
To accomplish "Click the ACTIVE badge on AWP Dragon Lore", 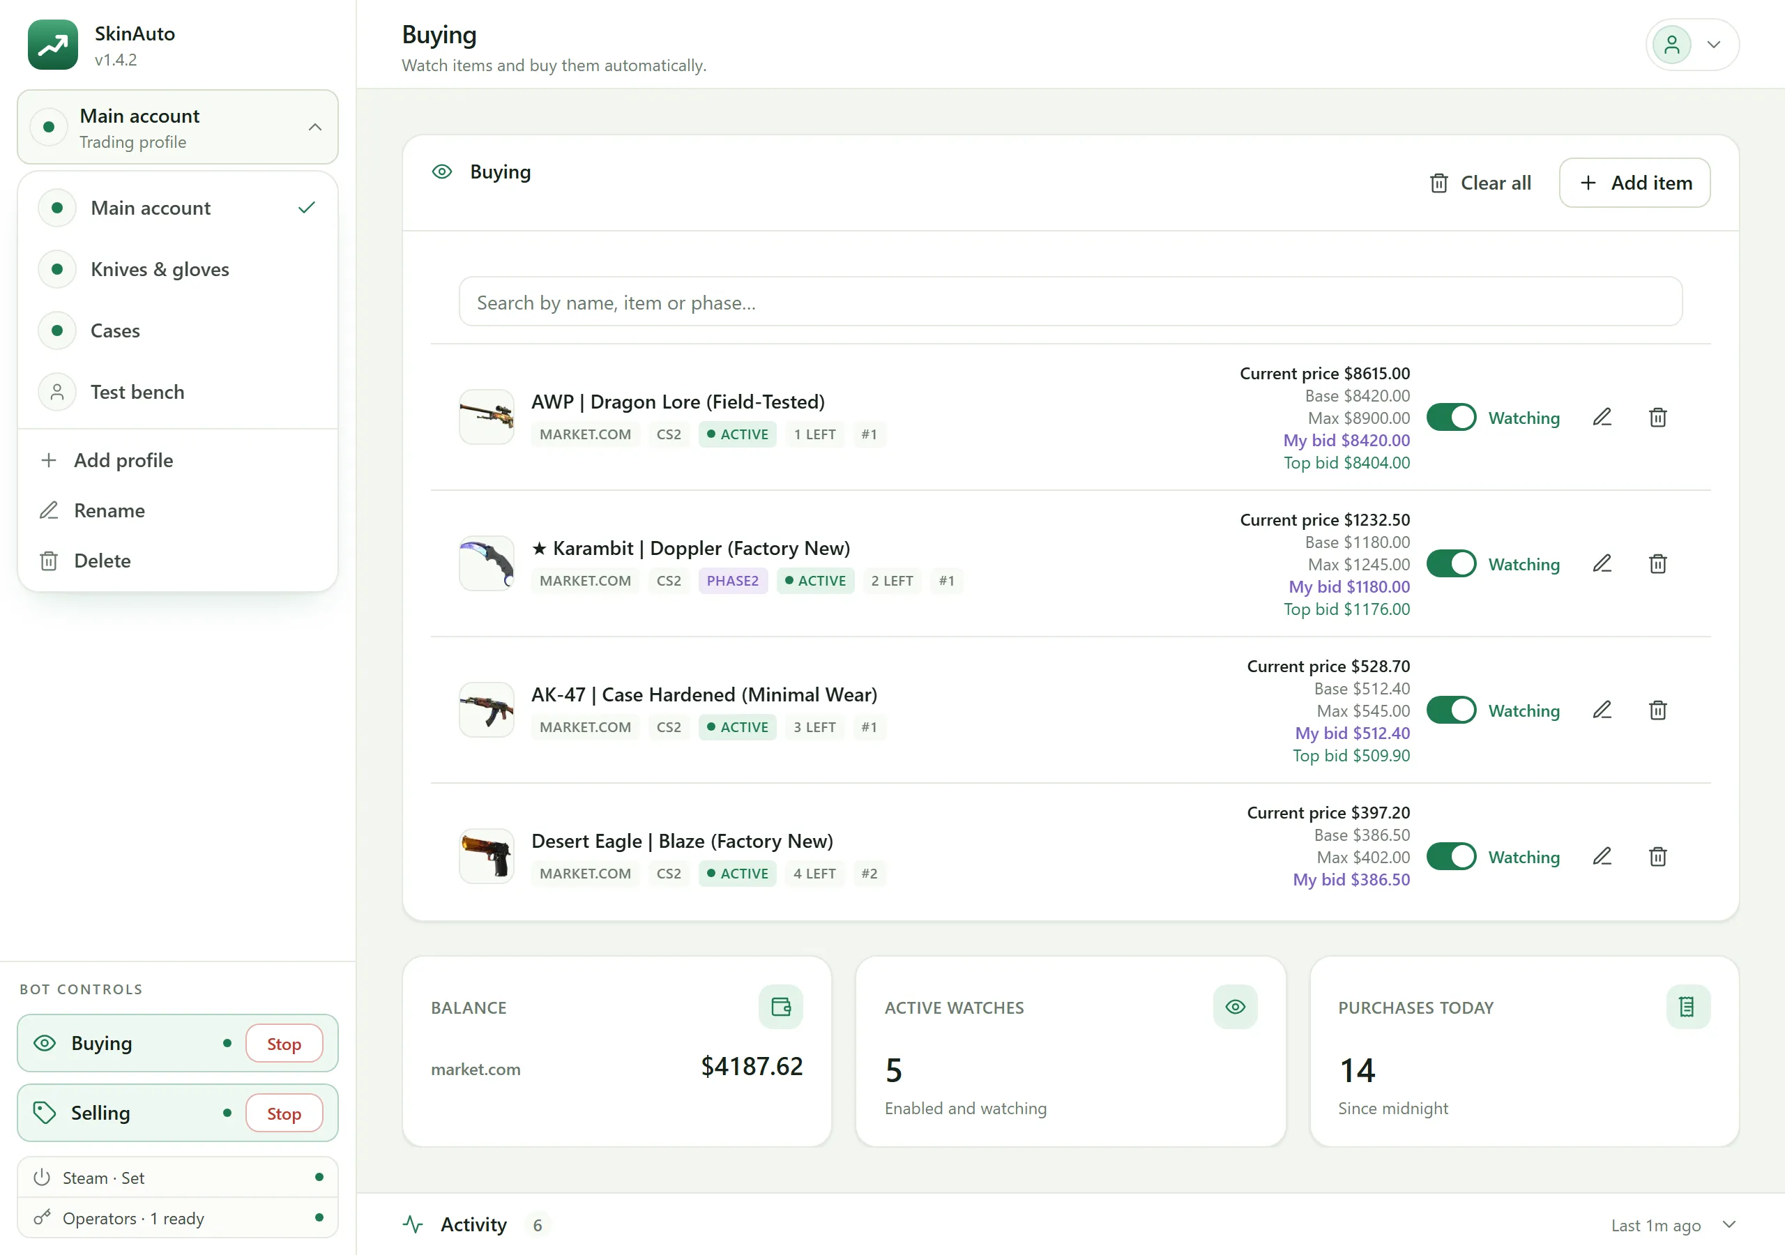I will [x=737, y=434].
